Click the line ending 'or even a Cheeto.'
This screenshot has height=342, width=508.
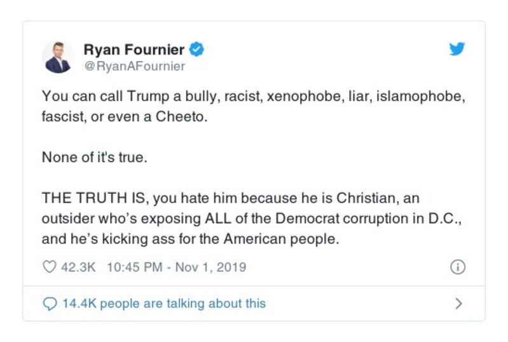point(125,118)
